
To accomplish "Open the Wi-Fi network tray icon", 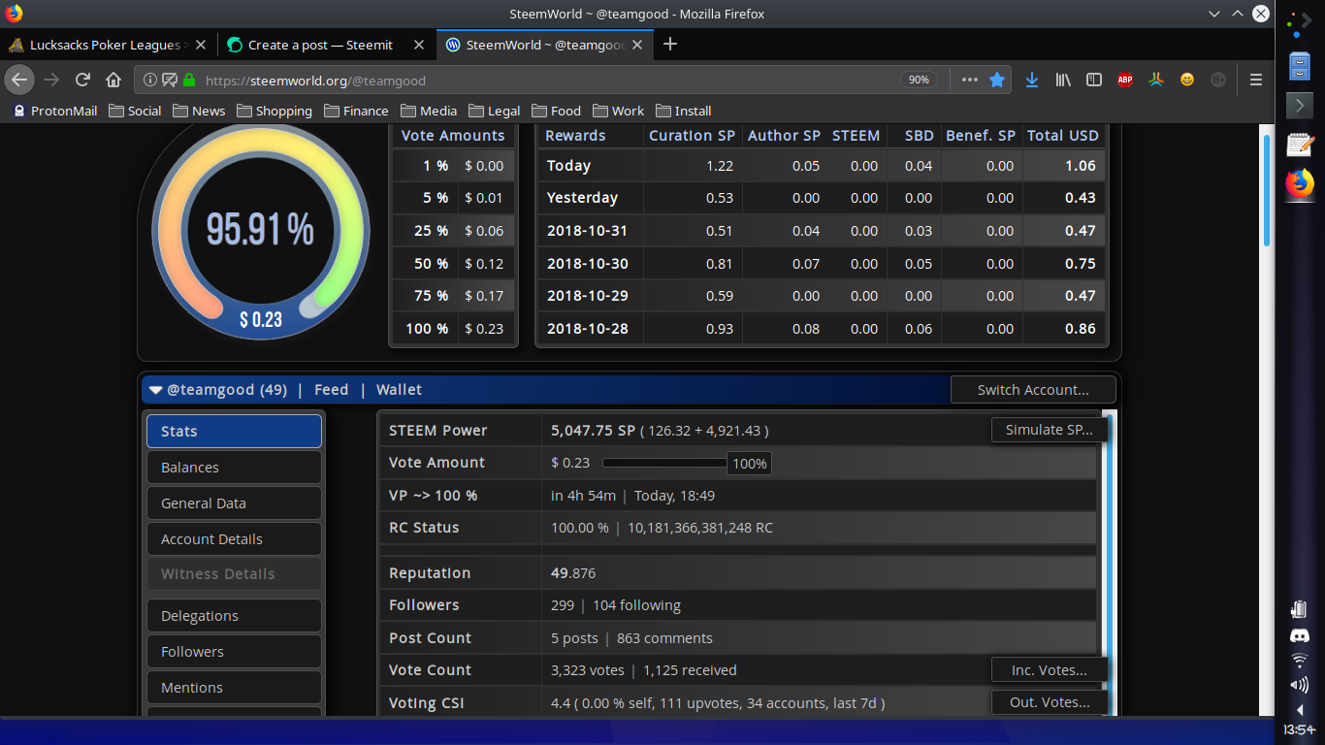I will click(1300, 661).
